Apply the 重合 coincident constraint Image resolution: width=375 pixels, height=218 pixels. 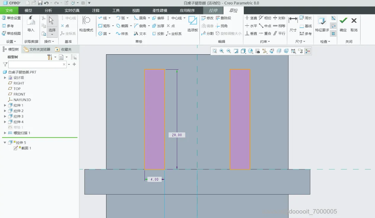[x=265, y=34]
